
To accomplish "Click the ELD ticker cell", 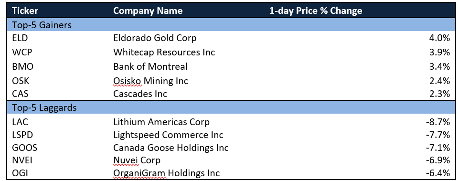I will coord(20,38).
